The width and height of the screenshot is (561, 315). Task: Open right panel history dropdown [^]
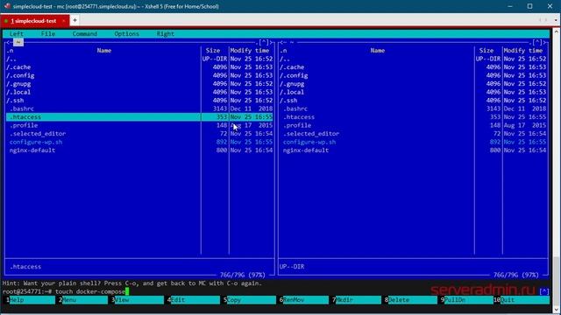[x=537, y=43]
